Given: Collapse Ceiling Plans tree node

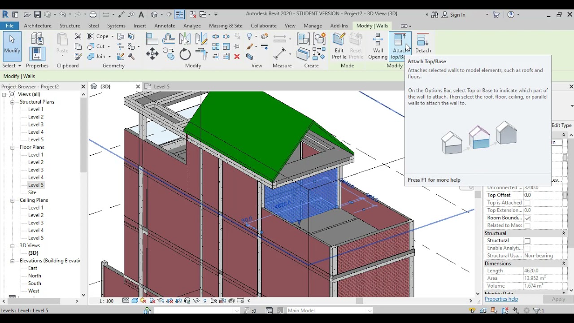Looking at the screenshot, I should coord(13,201).
